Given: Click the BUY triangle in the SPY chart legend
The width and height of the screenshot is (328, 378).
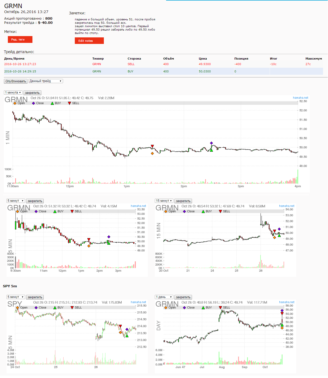Looking at the screenshot, I should pyautogui.click(x=55, y=308).
